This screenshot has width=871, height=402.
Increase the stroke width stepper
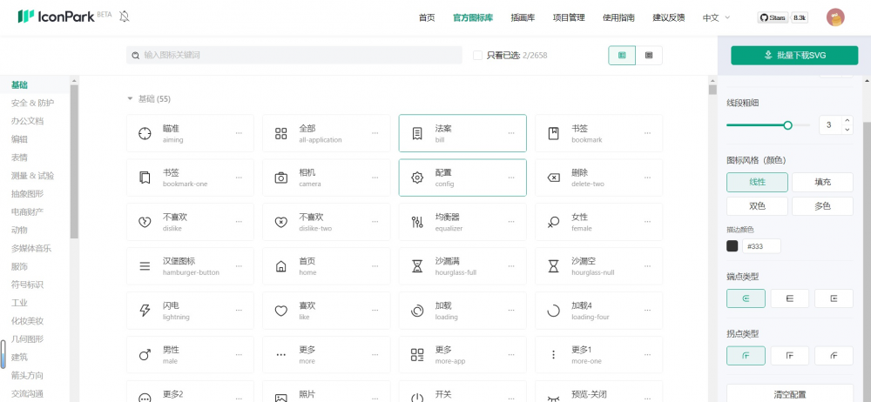point(847,120)
